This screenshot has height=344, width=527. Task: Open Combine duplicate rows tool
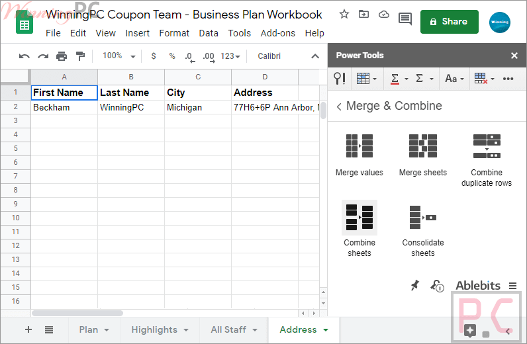pos(487,160)
